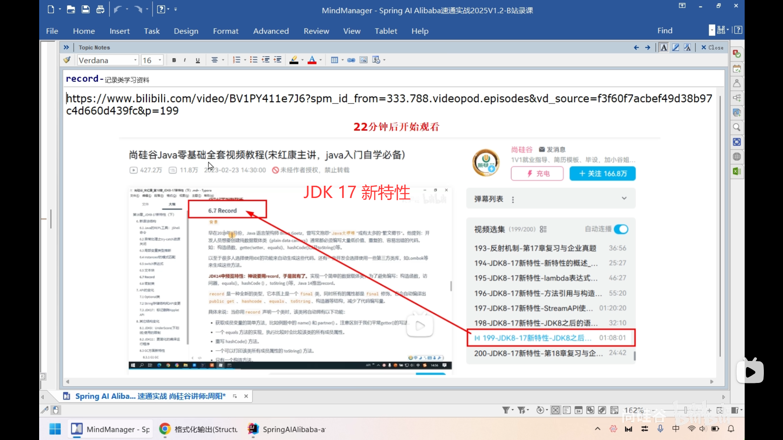Open the Verdana font family dropdown
This screenshot has height=440, width=783.
[x=135, y=60]
